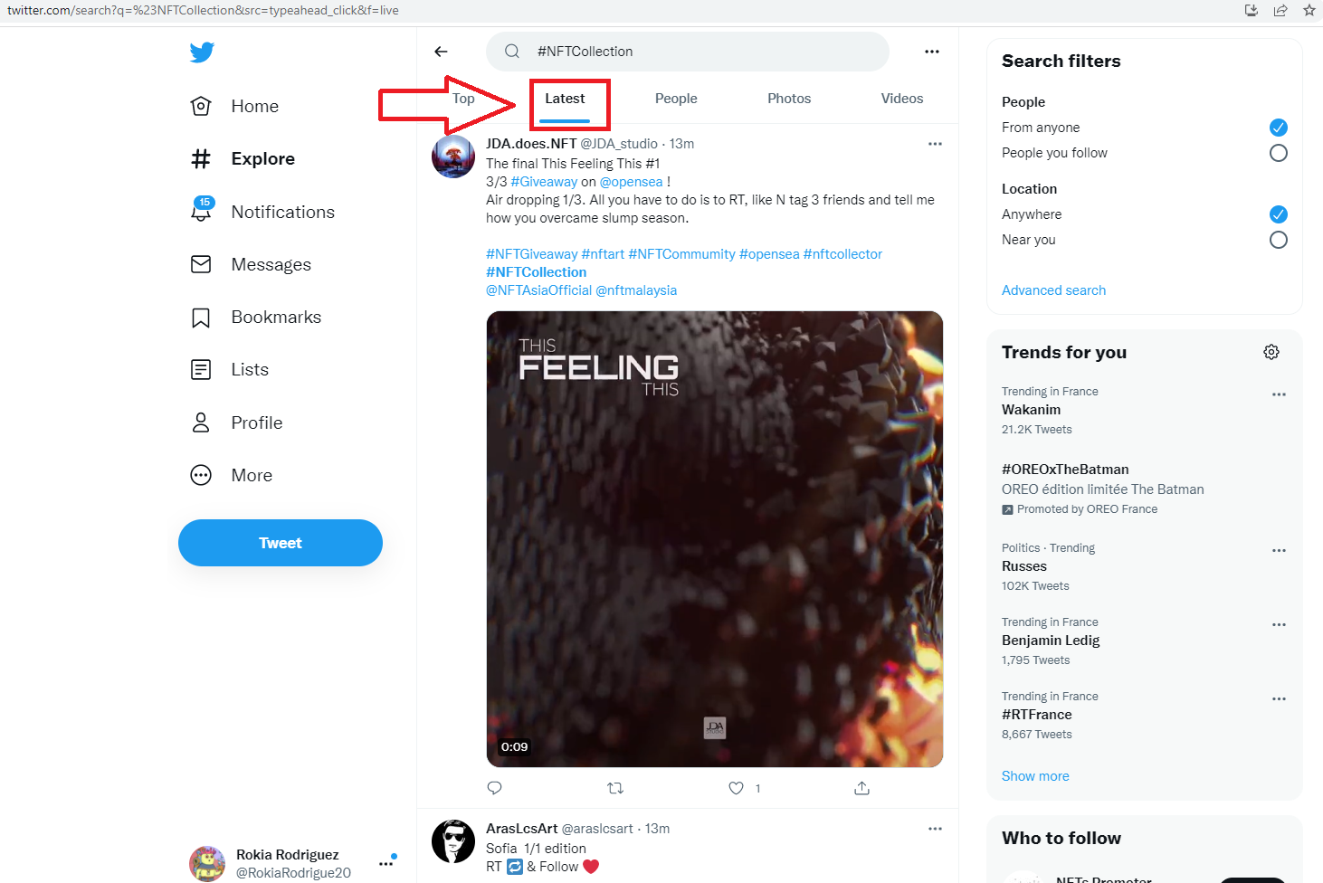Click the share icon below the video

pos(861,788)
